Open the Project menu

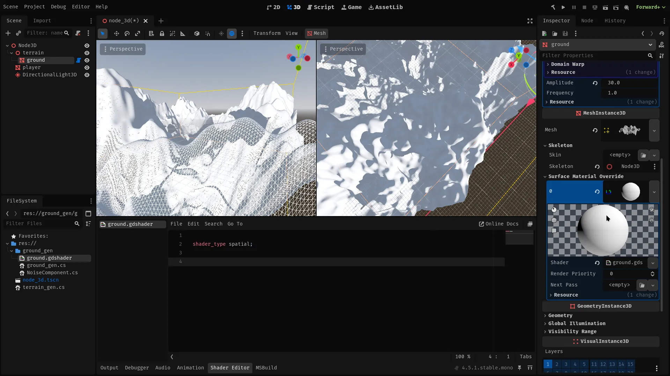tap(34, 7)
